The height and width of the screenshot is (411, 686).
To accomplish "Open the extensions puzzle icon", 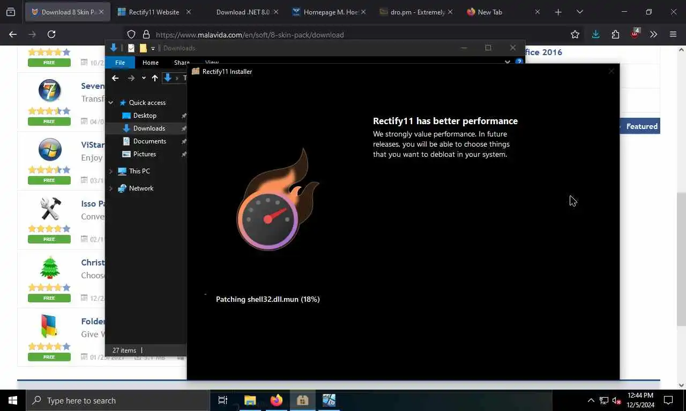I will 615,34.
